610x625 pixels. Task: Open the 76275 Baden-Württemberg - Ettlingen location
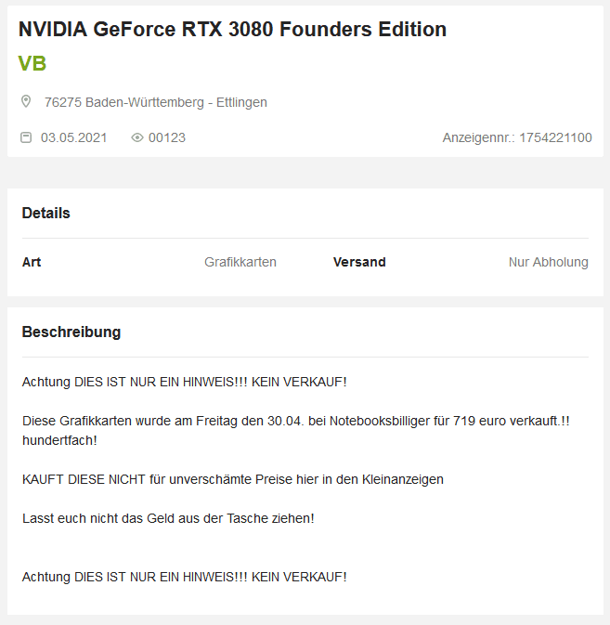155,102
